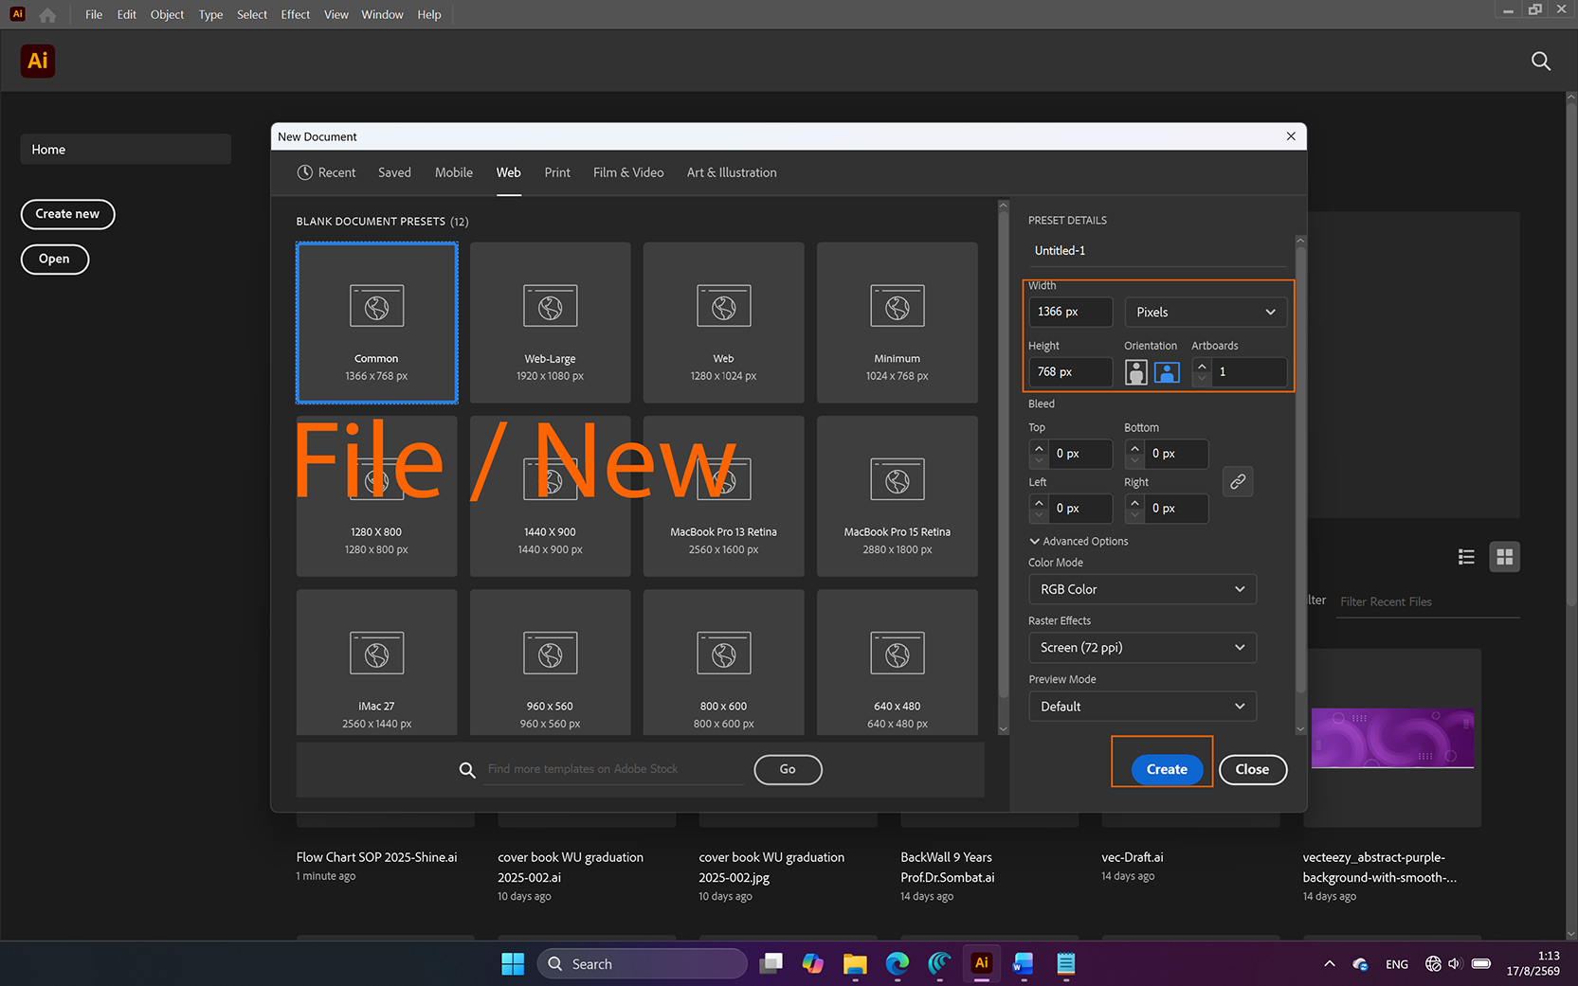Set portrait orientation
Viewport: 1578px width, 986px height.
pos(1135,372)
